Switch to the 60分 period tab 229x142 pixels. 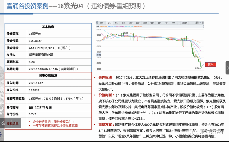[138, 23]
